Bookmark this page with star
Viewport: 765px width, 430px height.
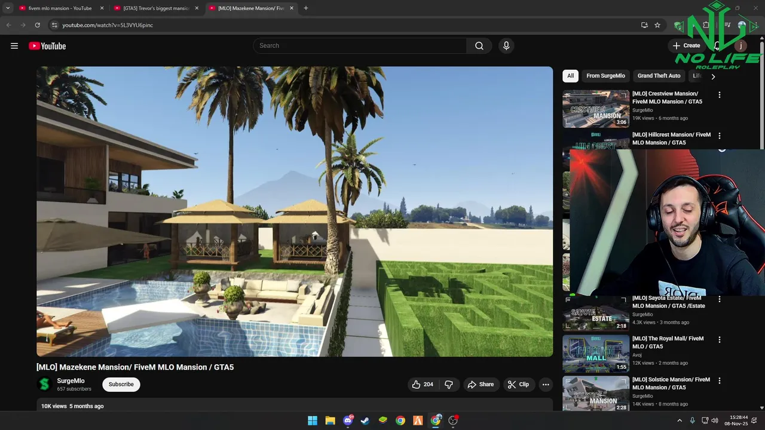(657, 25)
